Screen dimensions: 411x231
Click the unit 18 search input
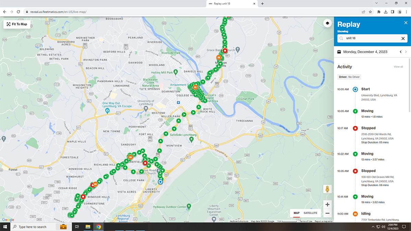click(370, 39)
